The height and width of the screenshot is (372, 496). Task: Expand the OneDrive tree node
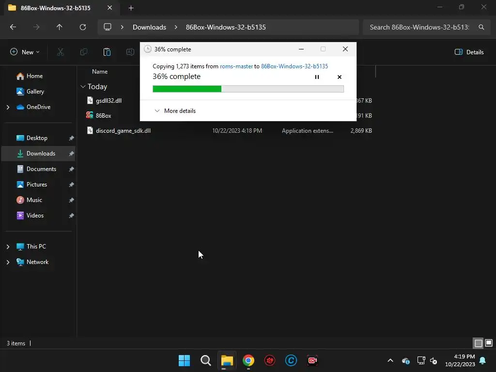pos(8,107)
